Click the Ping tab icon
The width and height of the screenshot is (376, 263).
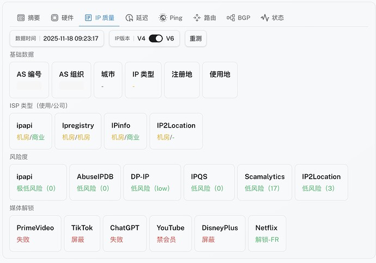163,18
